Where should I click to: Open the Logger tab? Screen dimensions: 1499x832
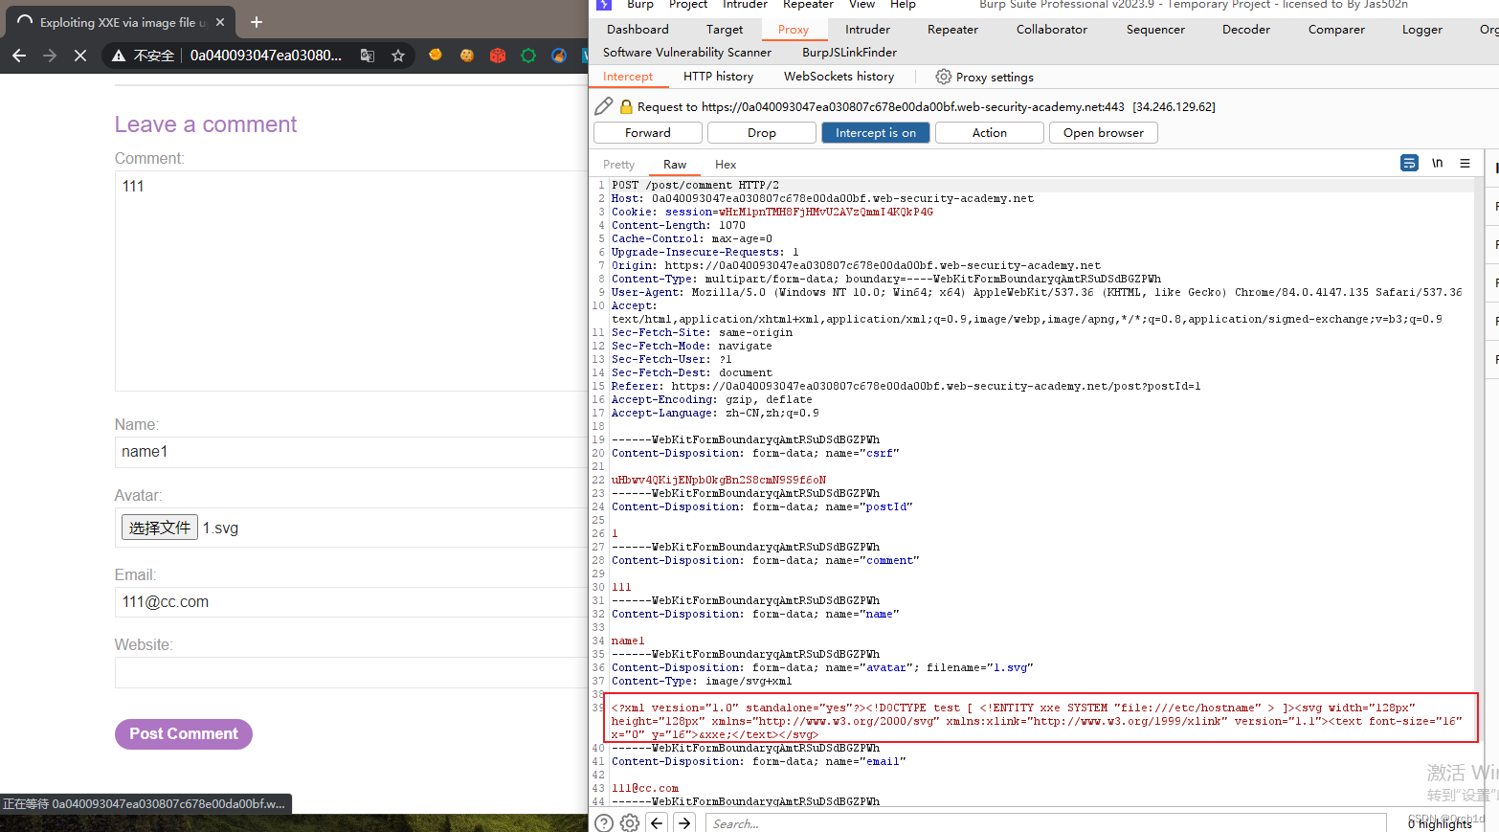coord(1422,30)
